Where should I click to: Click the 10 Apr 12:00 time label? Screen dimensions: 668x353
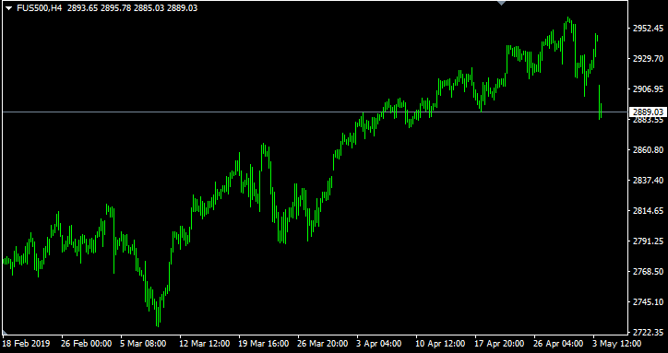[x=441, y=343]
